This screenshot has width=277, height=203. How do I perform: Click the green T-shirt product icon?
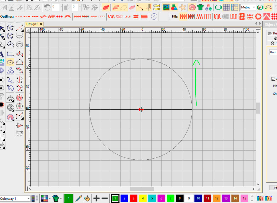[x=200, y=7]
